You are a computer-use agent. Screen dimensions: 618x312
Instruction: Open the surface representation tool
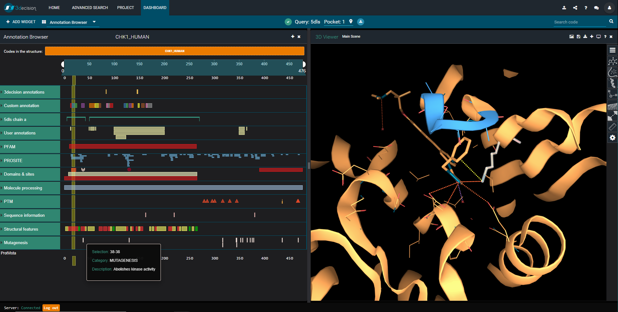613,106
